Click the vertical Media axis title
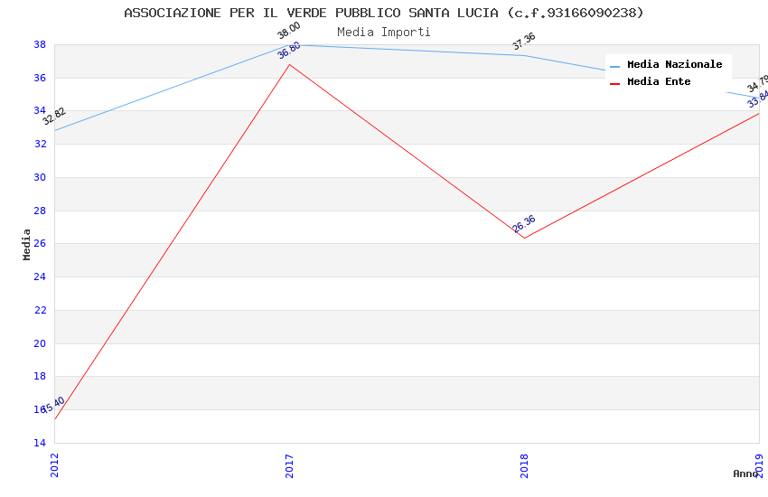This screenshot has height=497, width=768. tap(26, 244)
